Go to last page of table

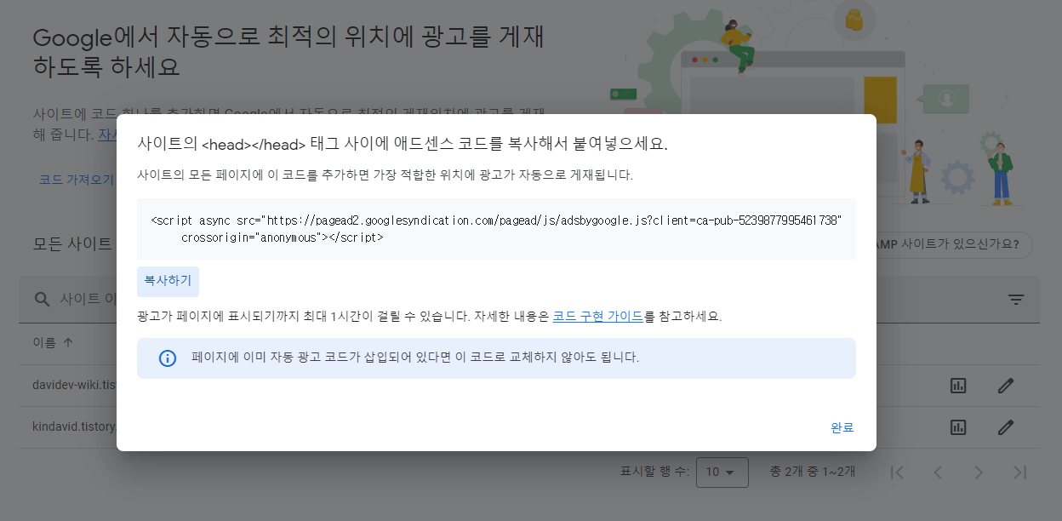1019,472
